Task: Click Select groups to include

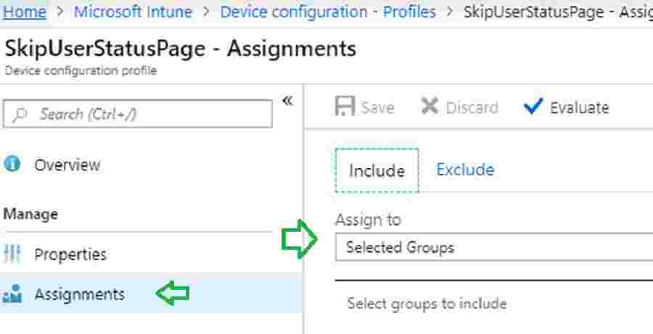Action: 427,304
